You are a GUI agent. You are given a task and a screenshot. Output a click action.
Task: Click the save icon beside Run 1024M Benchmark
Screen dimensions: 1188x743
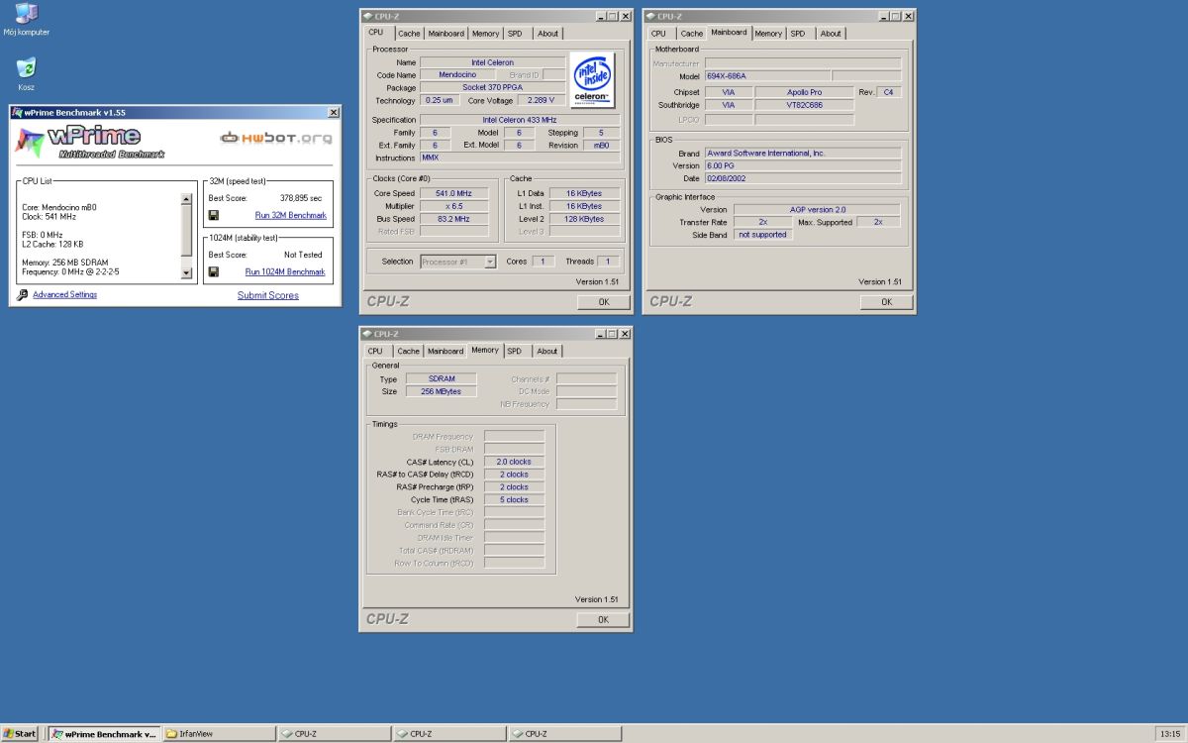(214, 271)
